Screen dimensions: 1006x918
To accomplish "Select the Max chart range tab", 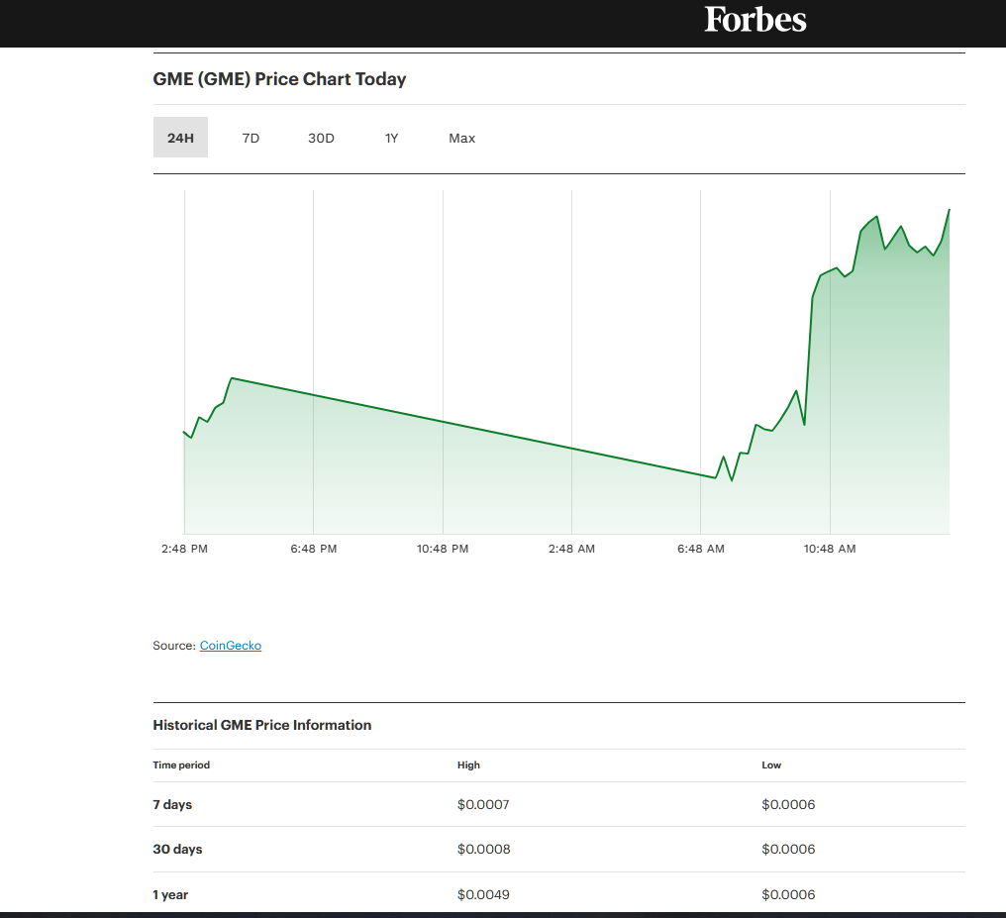I will 461,138.
